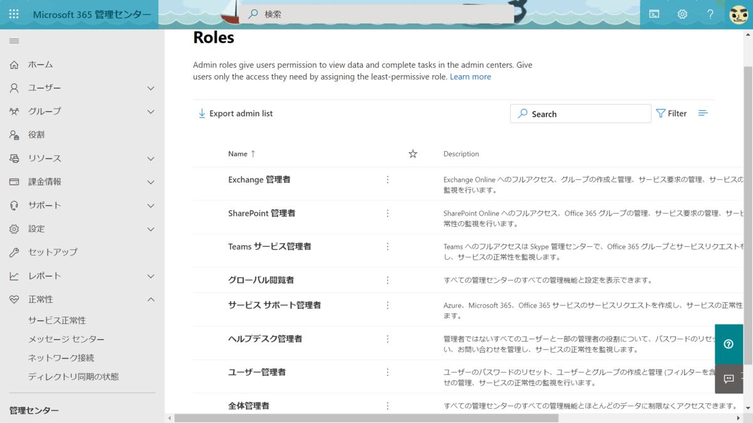Open more actions for SharePoint 管理者
The height and width of the screenshot is (423, 753).
pyautogui.click(x=387, y=213)
